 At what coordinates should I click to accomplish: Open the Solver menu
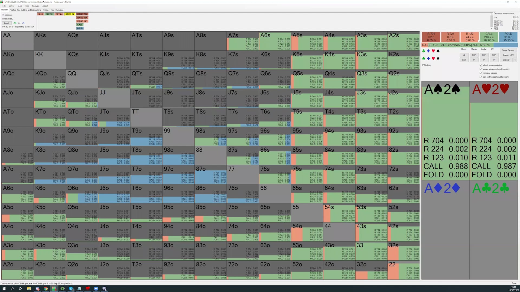[11, 6]
